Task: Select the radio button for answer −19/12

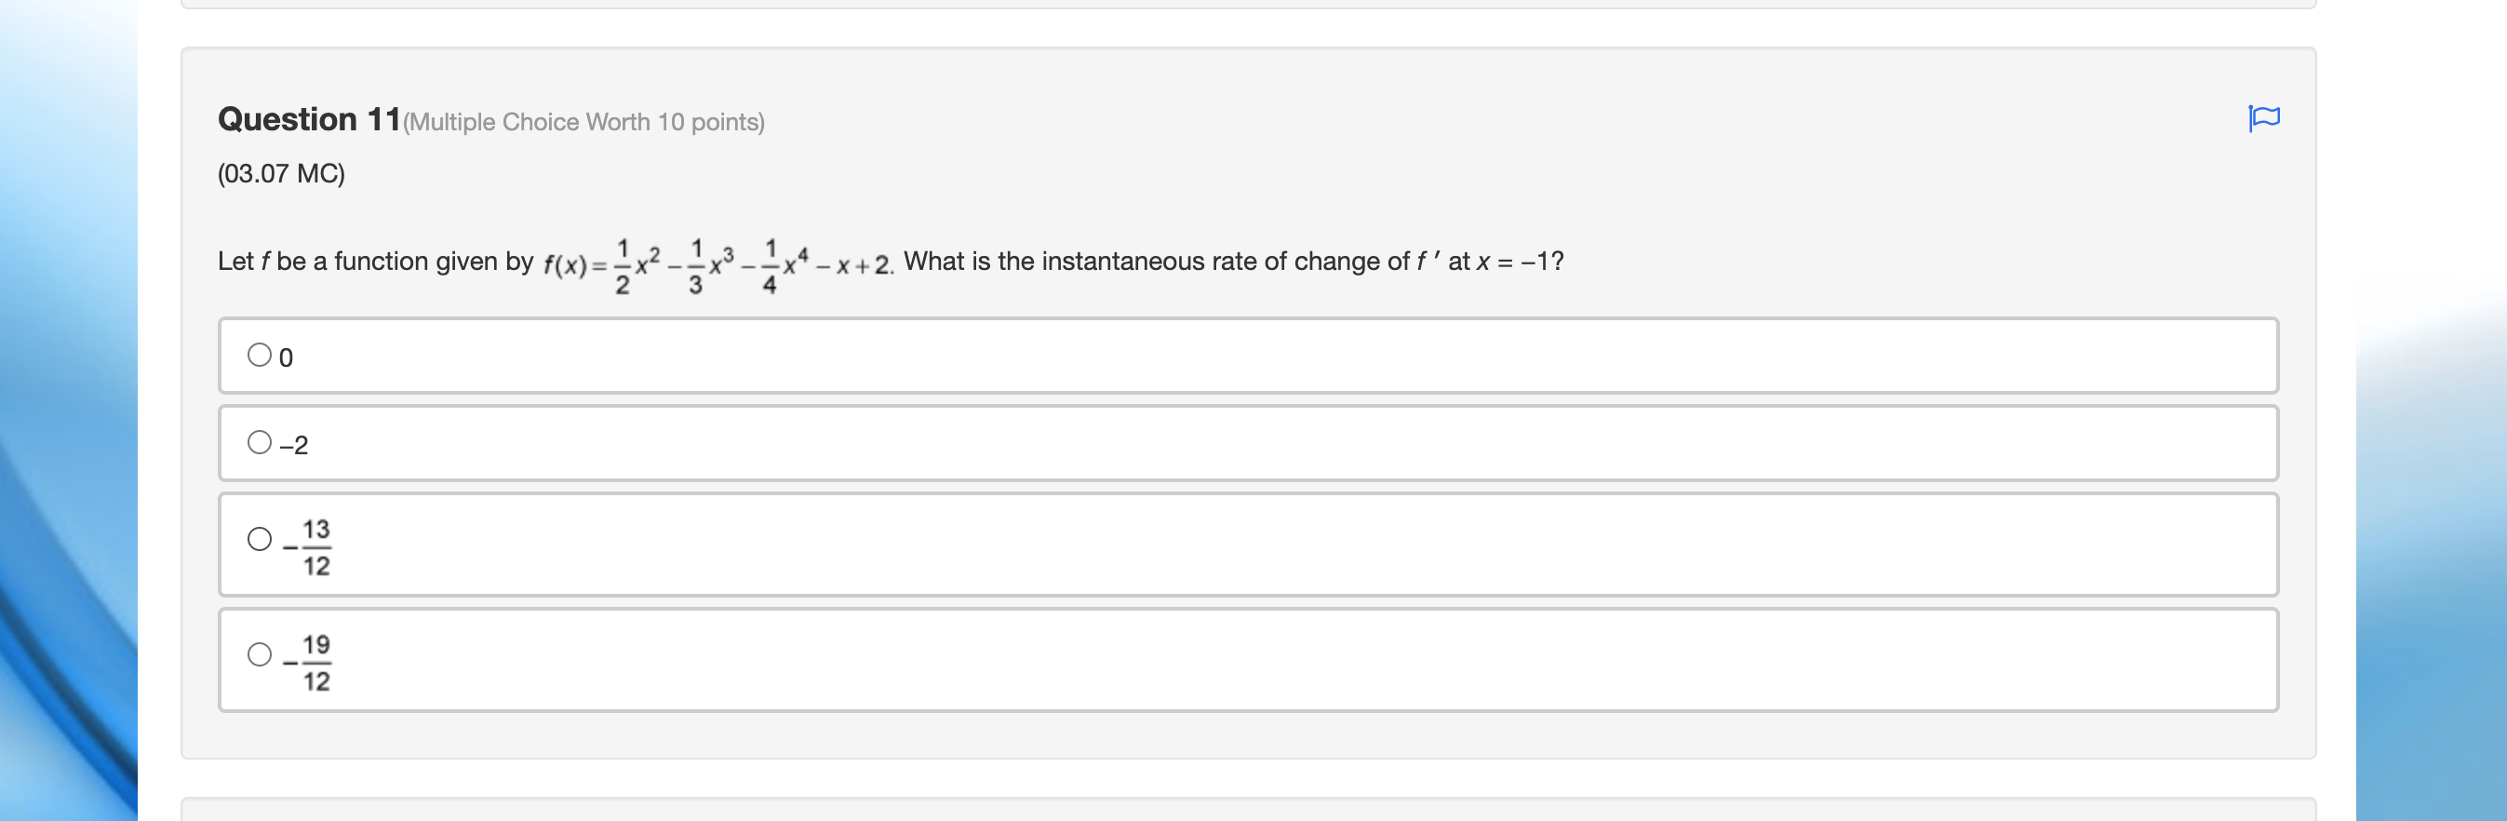Action: point(259,654)
